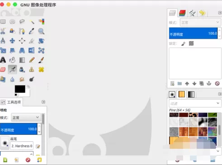Select the Perspective tool
Image resolution: width=222 pixels, height=165 pixels.
[22, 50]
